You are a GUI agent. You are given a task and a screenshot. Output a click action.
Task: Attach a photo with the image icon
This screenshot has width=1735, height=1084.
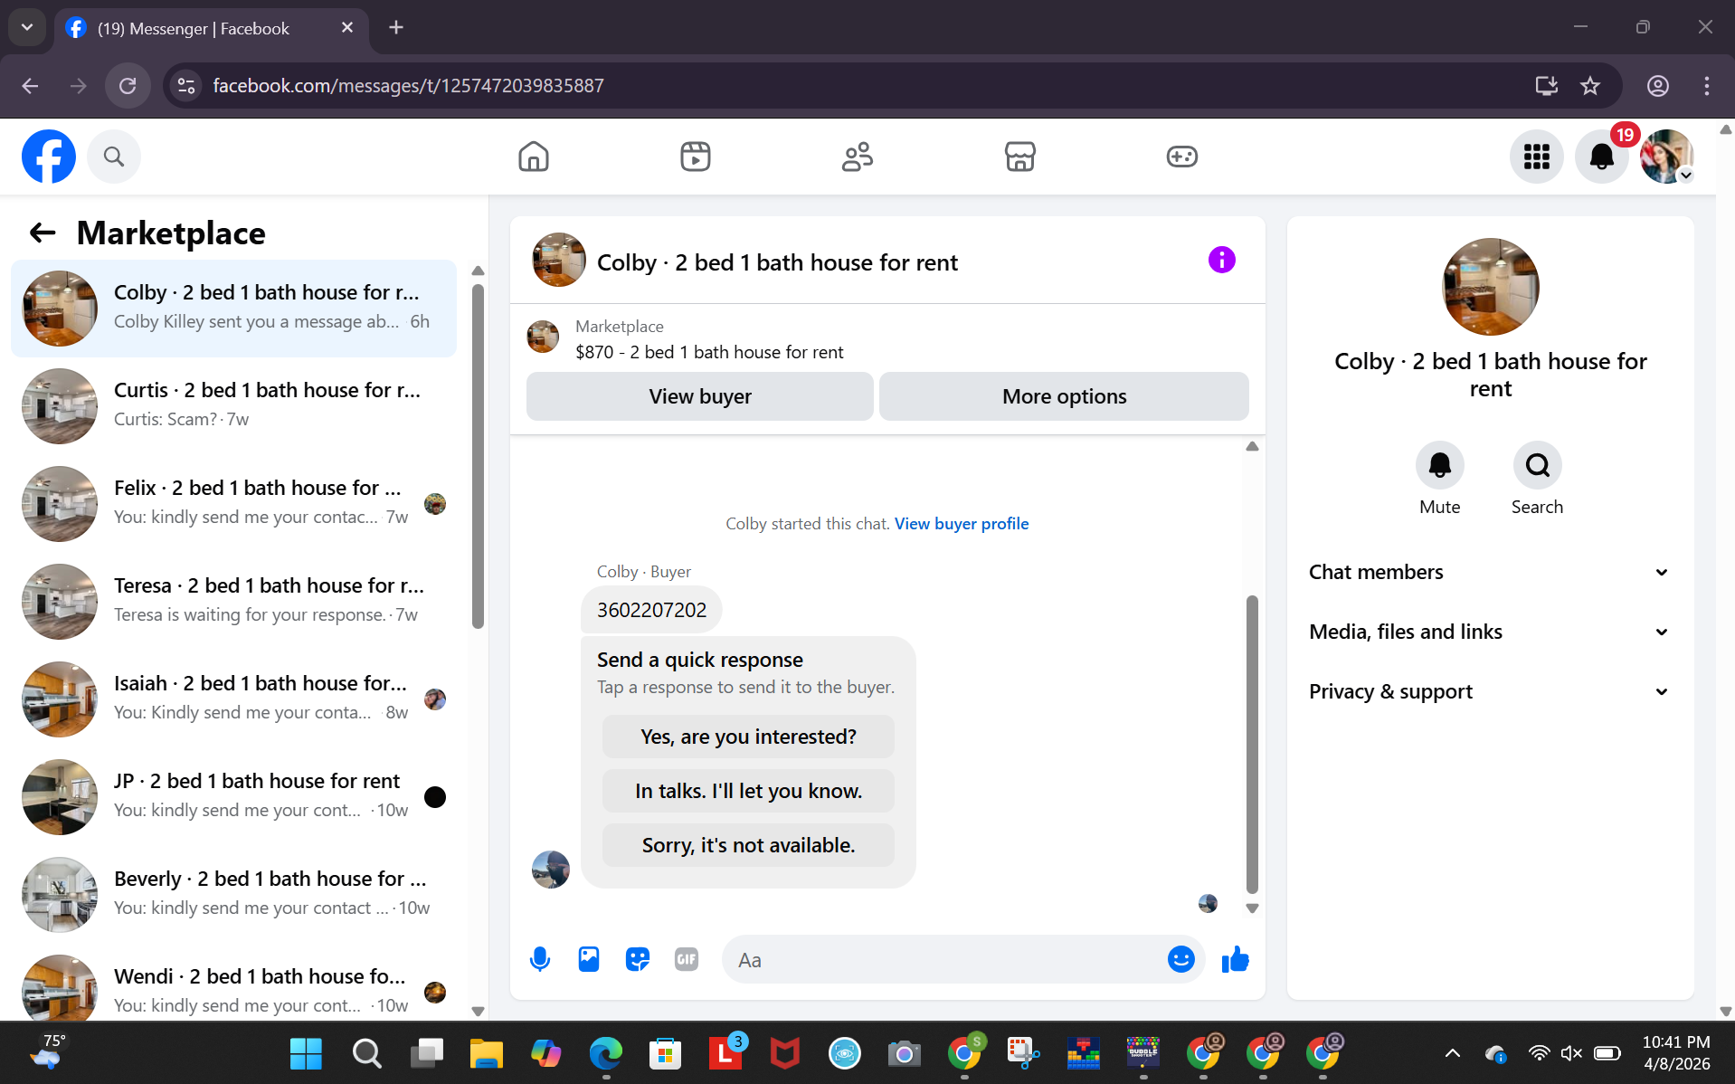coord(589,959)
